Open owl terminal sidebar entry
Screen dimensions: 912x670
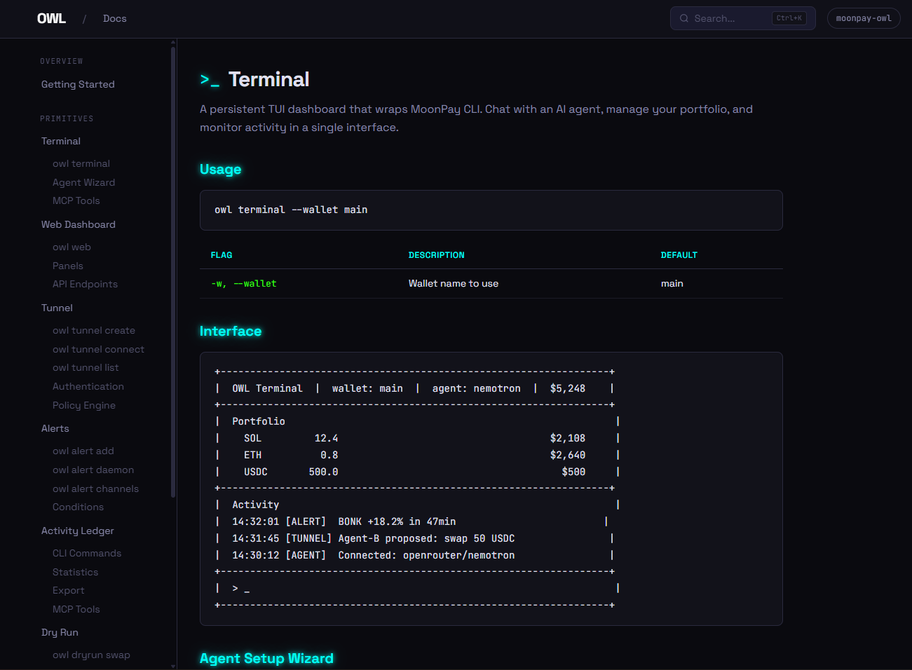(x=81, y=163)
